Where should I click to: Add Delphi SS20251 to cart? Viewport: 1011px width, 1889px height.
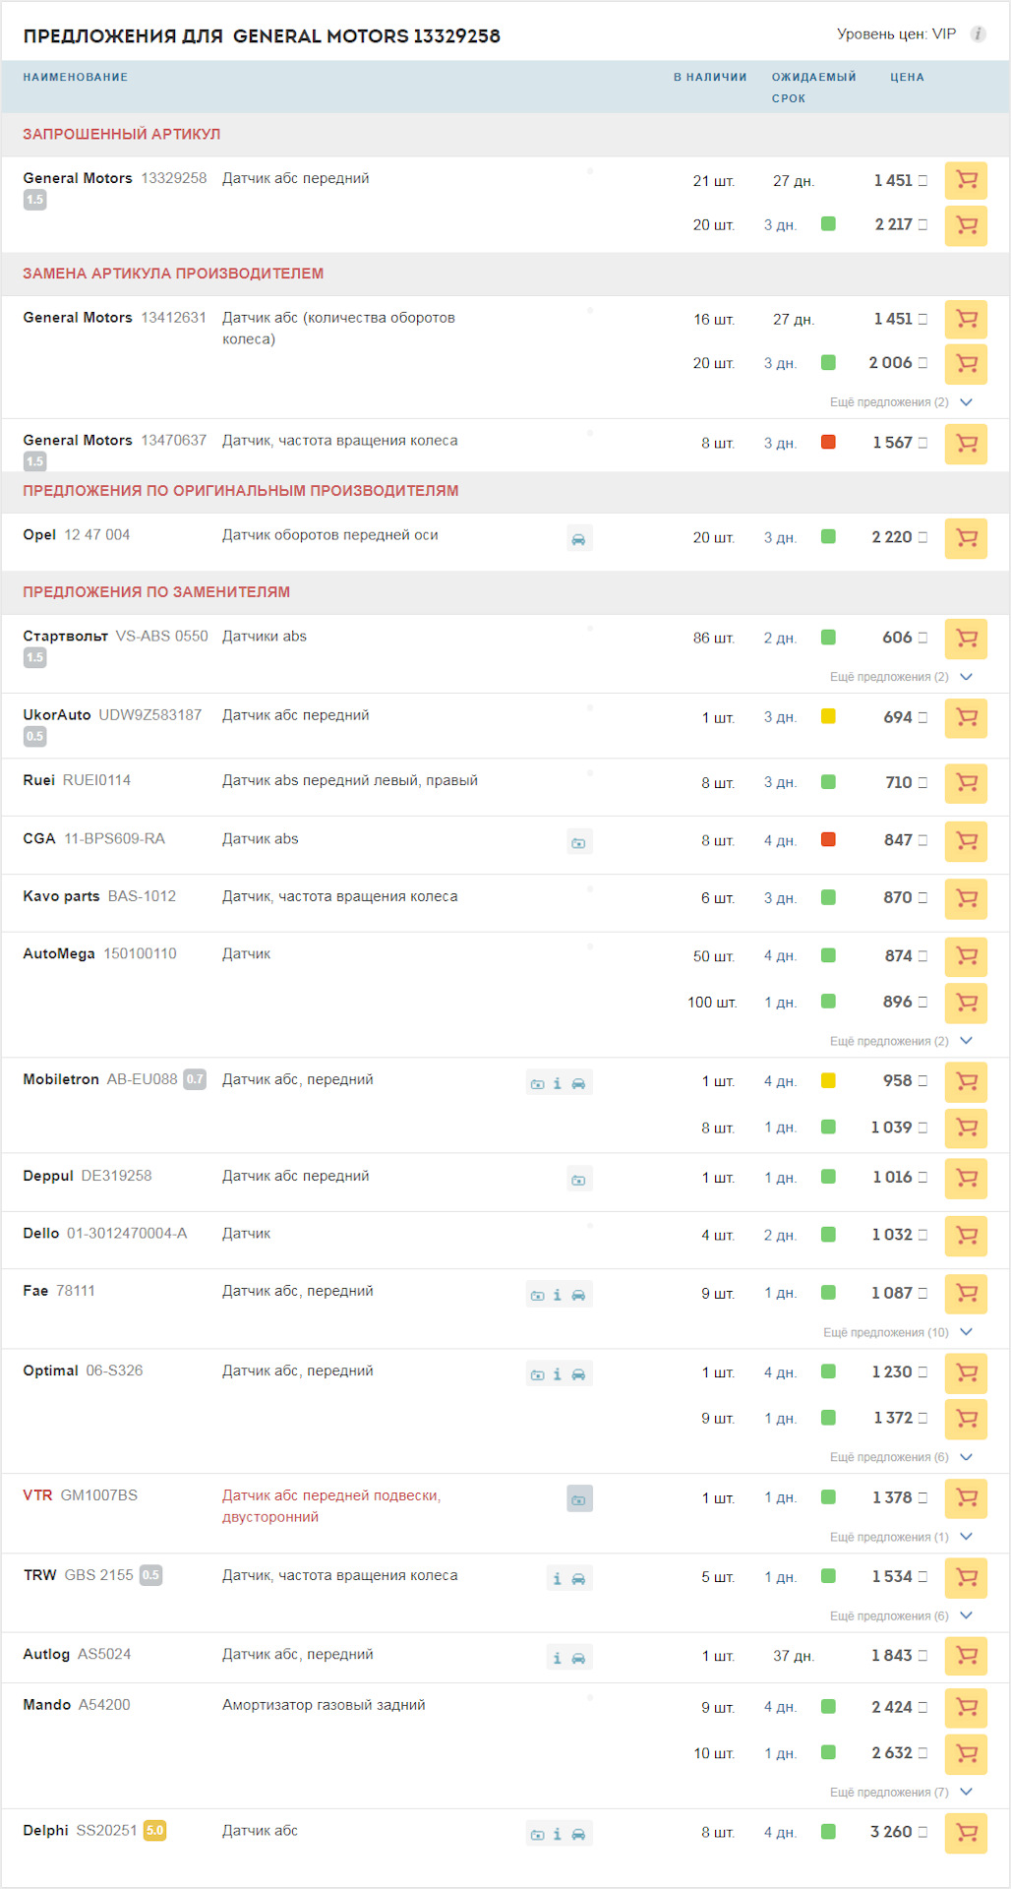pyautogui.click(x=966, y=1833)
